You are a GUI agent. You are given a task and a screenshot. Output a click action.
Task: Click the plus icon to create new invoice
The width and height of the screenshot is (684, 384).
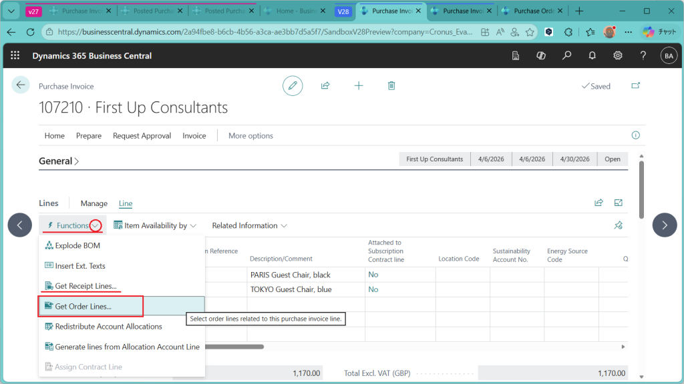click(x=359, y=85)
